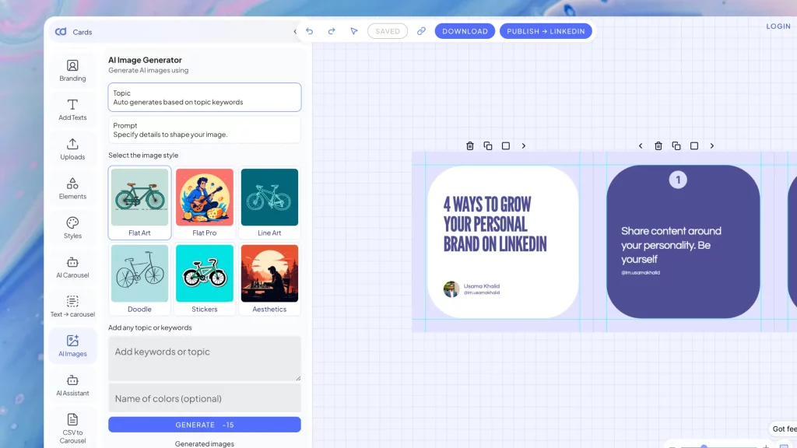Click the left arrow on second card's toolbar
The image size is (797, 448).
coord(641,145)
